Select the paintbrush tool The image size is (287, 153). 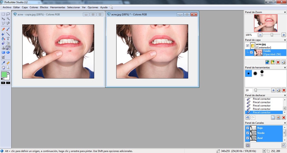[8, 29]
